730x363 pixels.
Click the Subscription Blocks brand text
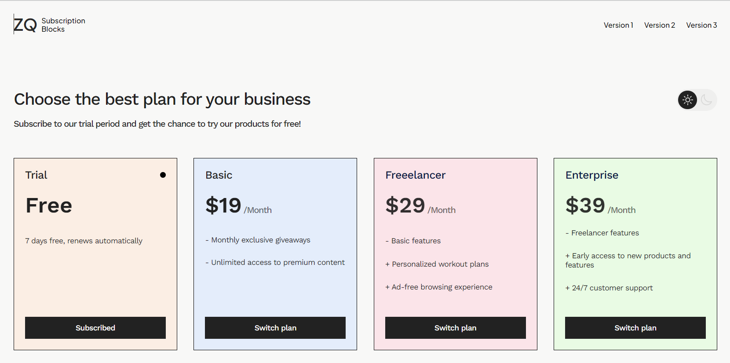click(x=63, y=25)
